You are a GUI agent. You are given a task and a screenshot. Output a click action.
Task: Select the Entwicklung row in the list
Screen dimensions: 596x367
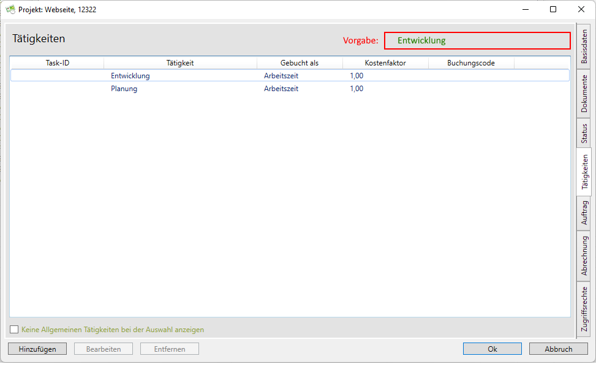click(x=130, y=76)
